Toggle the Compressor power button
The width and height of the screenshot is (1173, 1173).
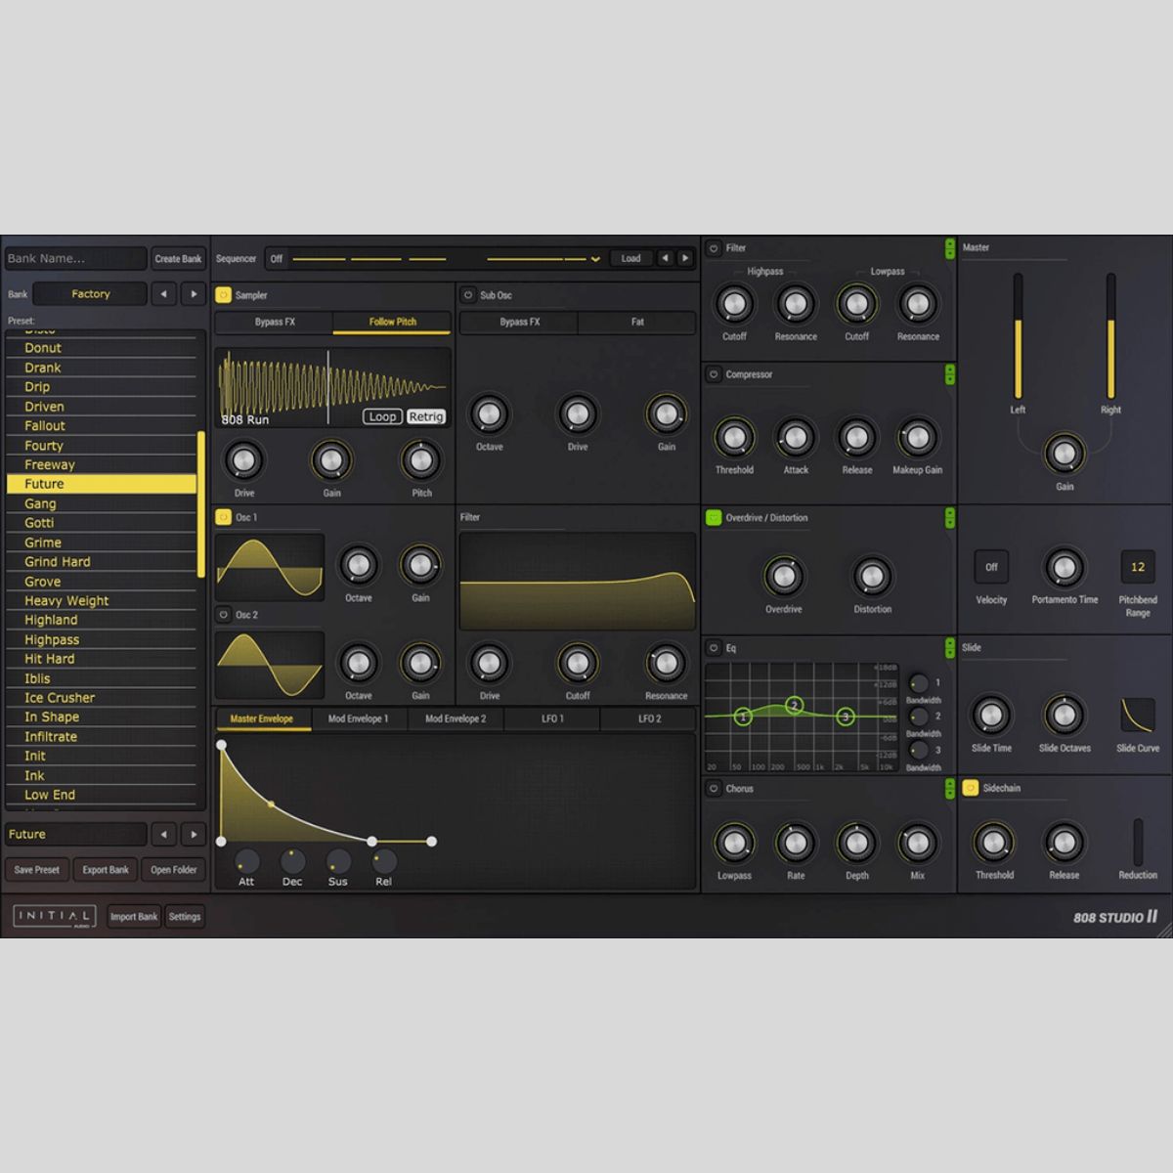tap(714, 374)
